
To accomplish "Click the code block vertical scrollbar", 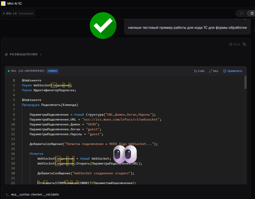I will pyautogui.click(x=246, y=82).
